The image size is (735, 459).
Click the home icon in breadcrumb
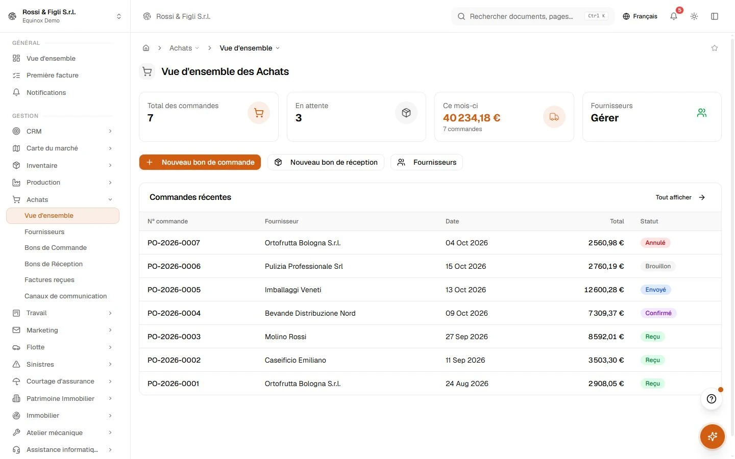tap(146, 48)
